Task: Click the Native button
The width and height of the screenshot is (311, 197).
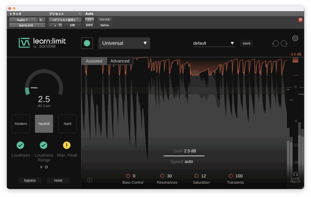Action: point(104,25)
